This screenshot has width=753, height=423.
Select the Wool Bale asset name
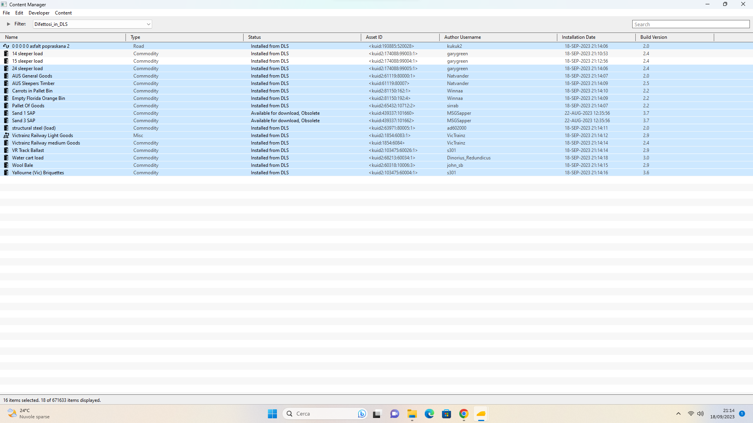pos(22,165)
